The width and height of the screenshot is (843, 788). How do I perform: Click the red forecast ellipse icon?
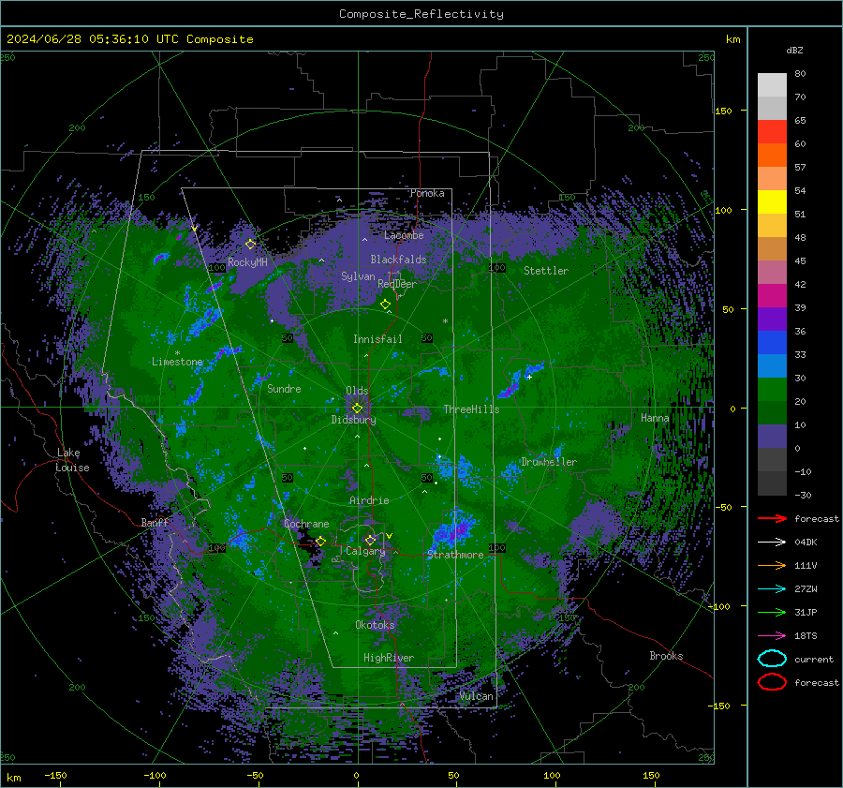tap(772, 682)
